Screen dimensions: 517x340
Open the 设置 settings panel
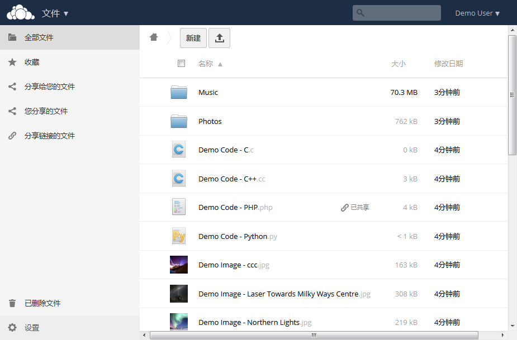[32, 328]
